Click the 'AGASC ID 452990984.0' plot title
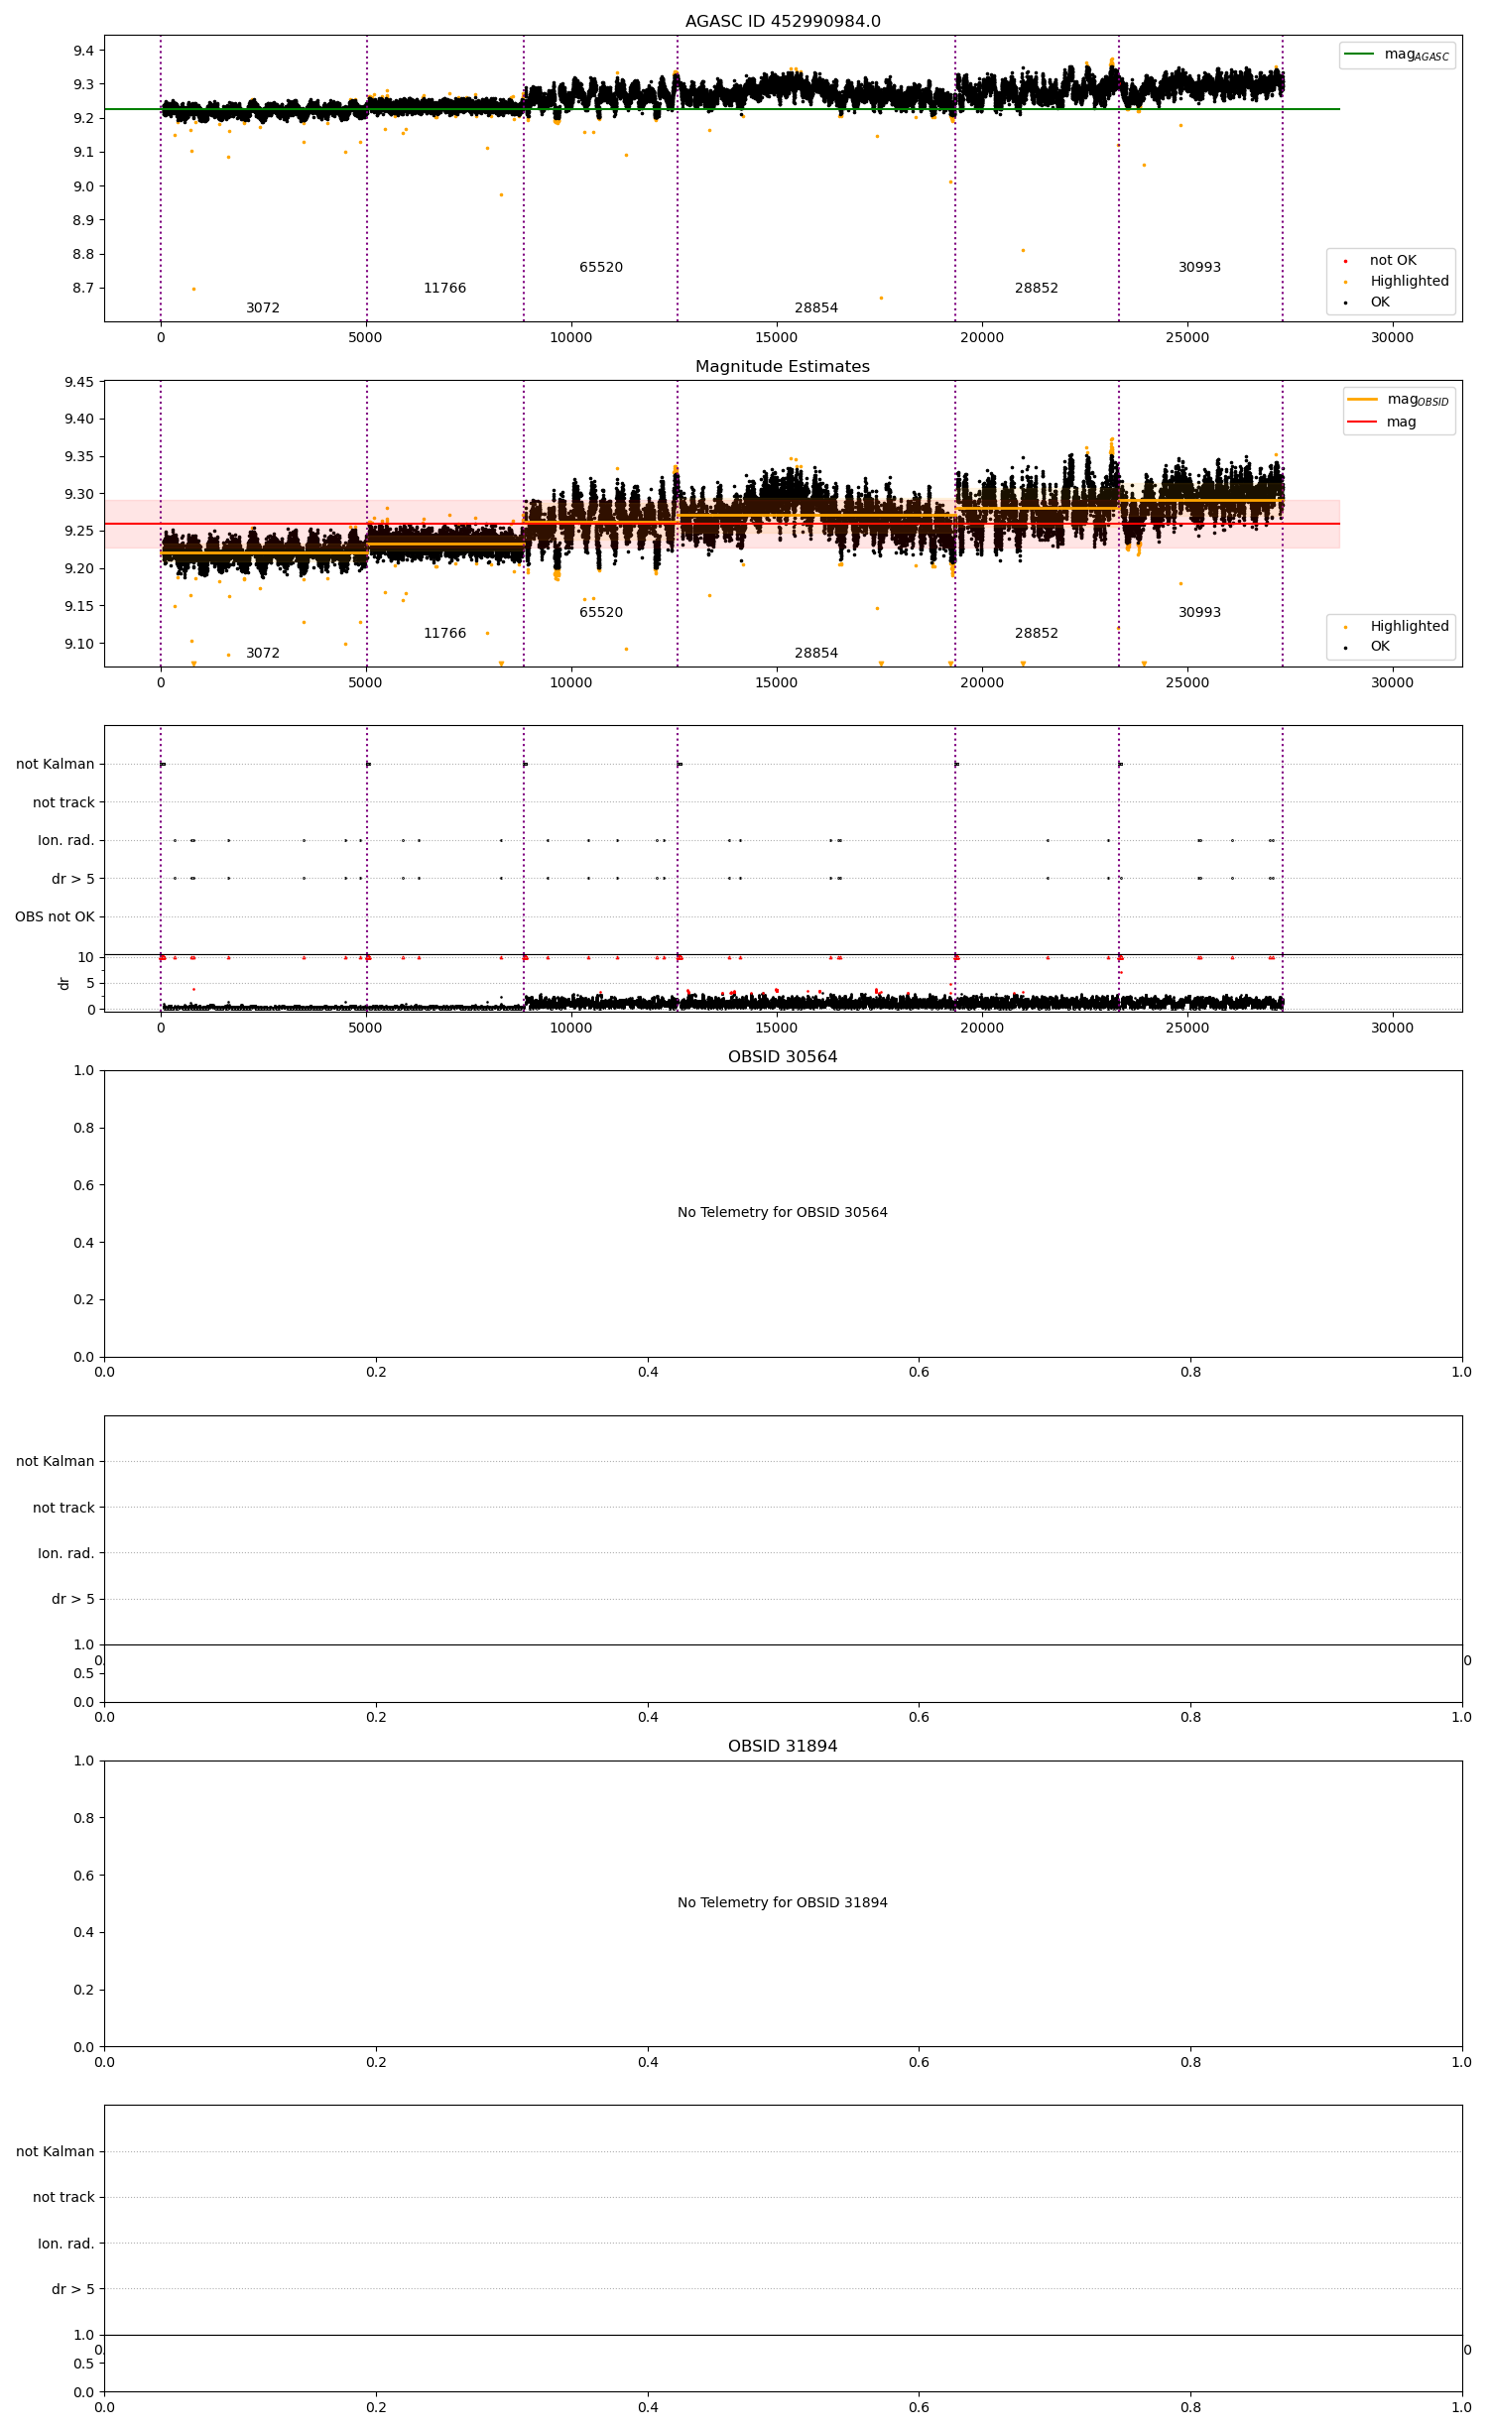 coord(783,21)
